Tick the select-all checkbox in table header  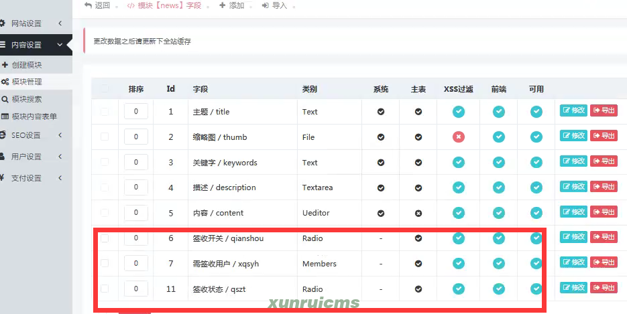[105, 88]
